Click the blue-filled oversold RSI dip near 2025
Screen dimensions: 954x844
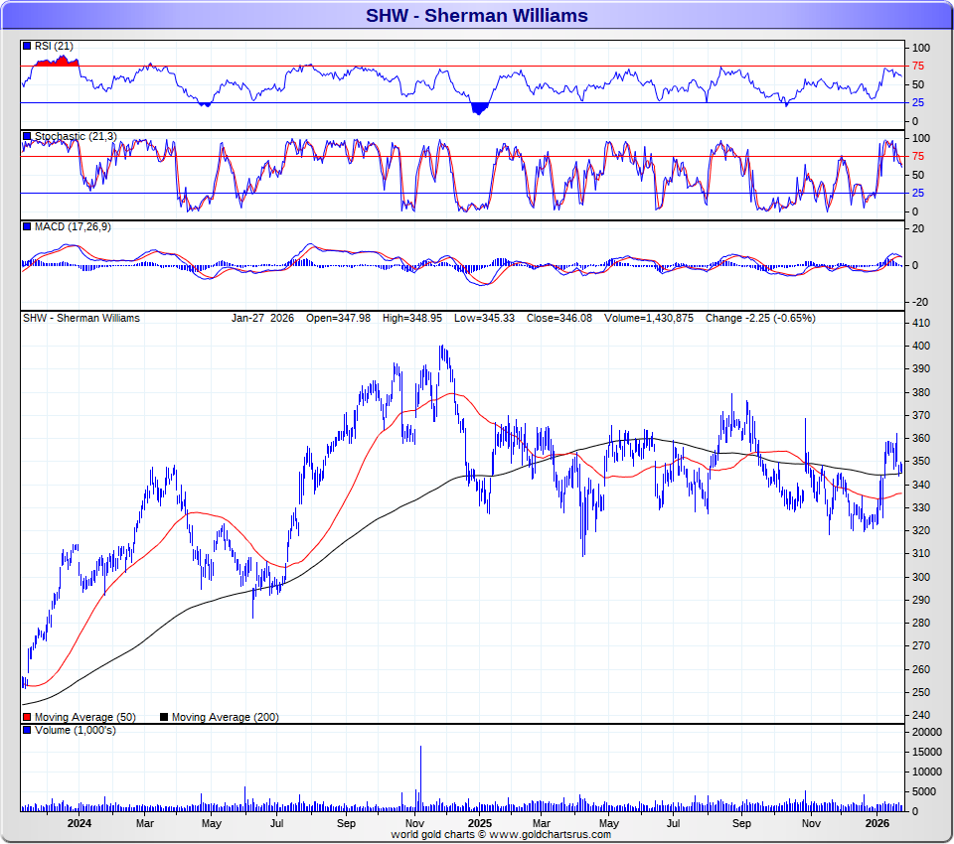479,107
